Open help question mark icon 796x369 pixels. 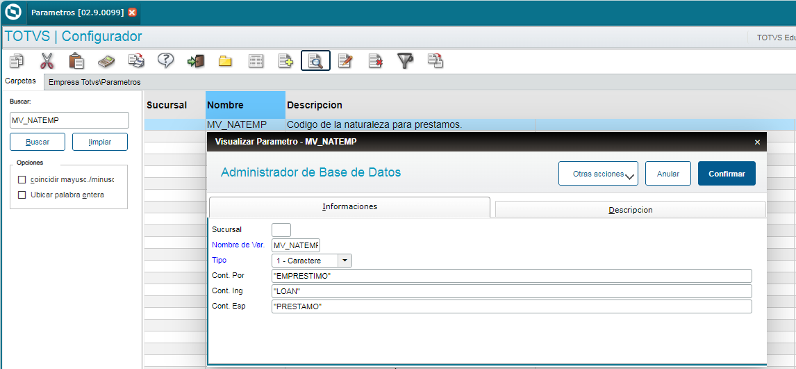(x=165, y=61)
